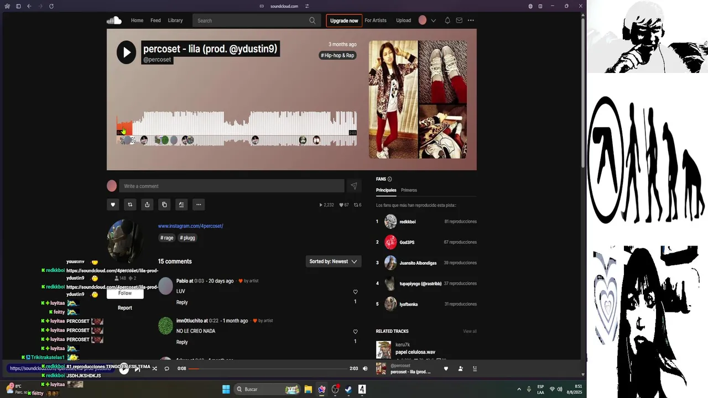Screen dimensions: 708x398
Task: Click the #rage tag
Action: (167, 238)
